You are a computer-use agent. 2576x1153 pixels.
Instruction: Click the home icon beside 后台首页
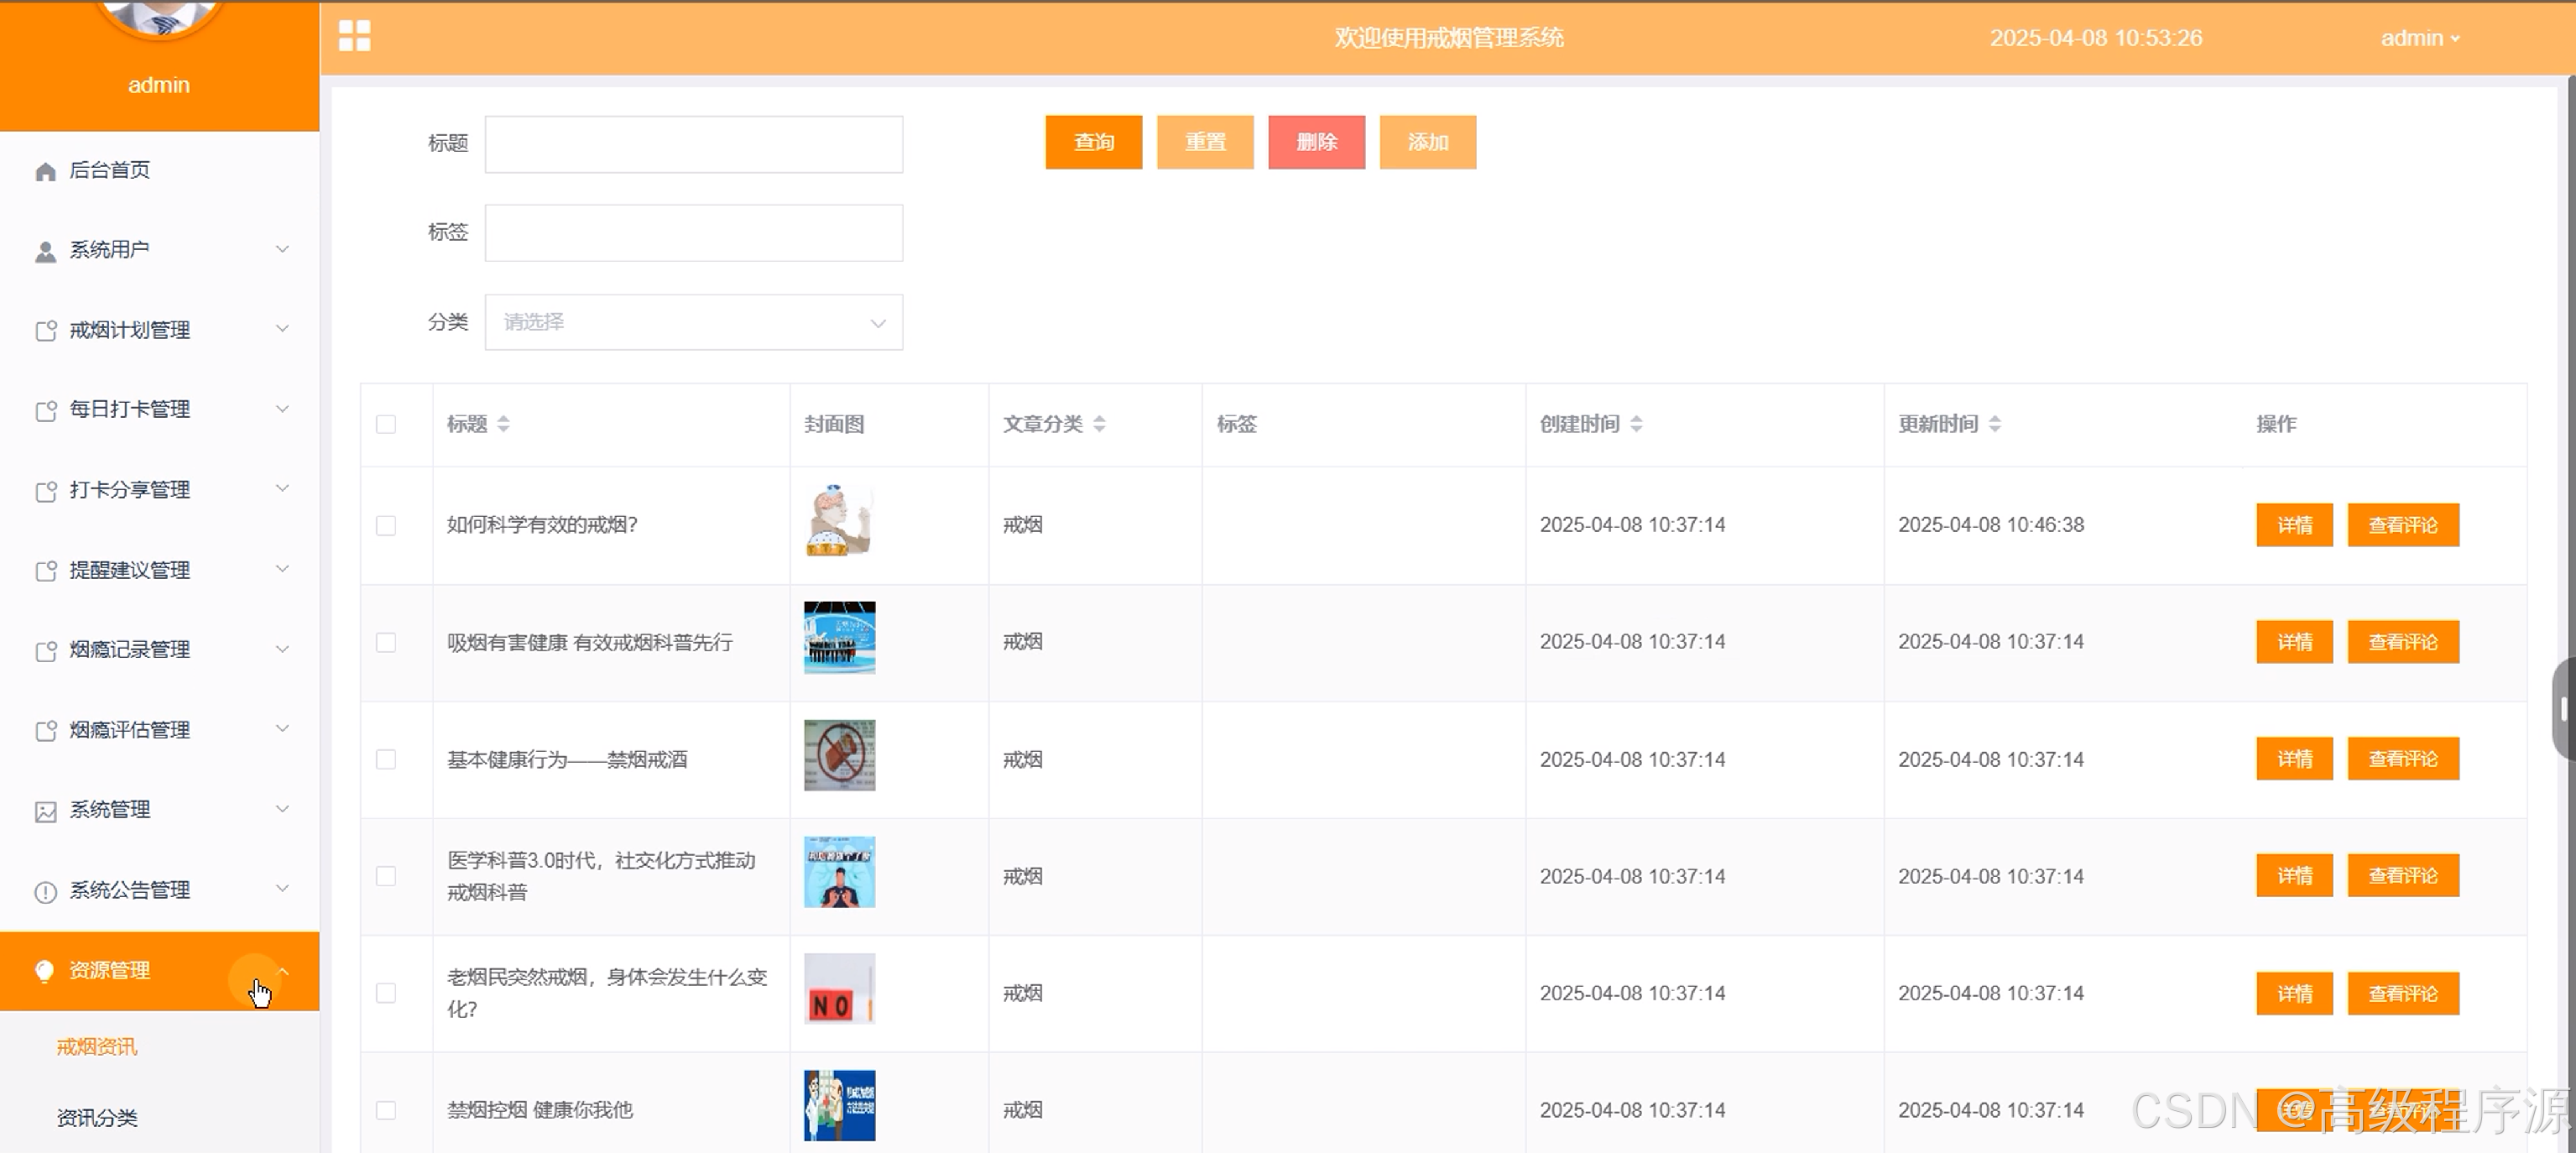click(45, 171)
